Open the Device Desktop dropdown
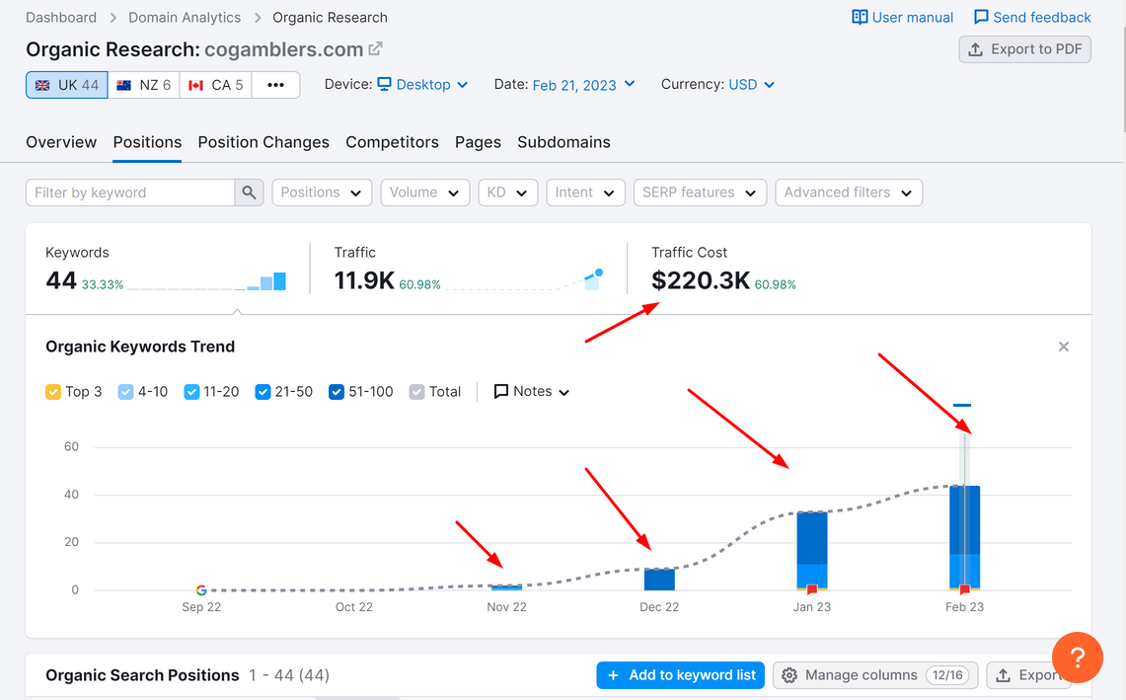1126x700 pixels. [423, 85]
